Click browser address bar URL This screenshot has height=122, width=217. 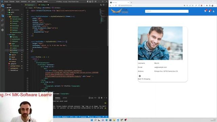126,5
